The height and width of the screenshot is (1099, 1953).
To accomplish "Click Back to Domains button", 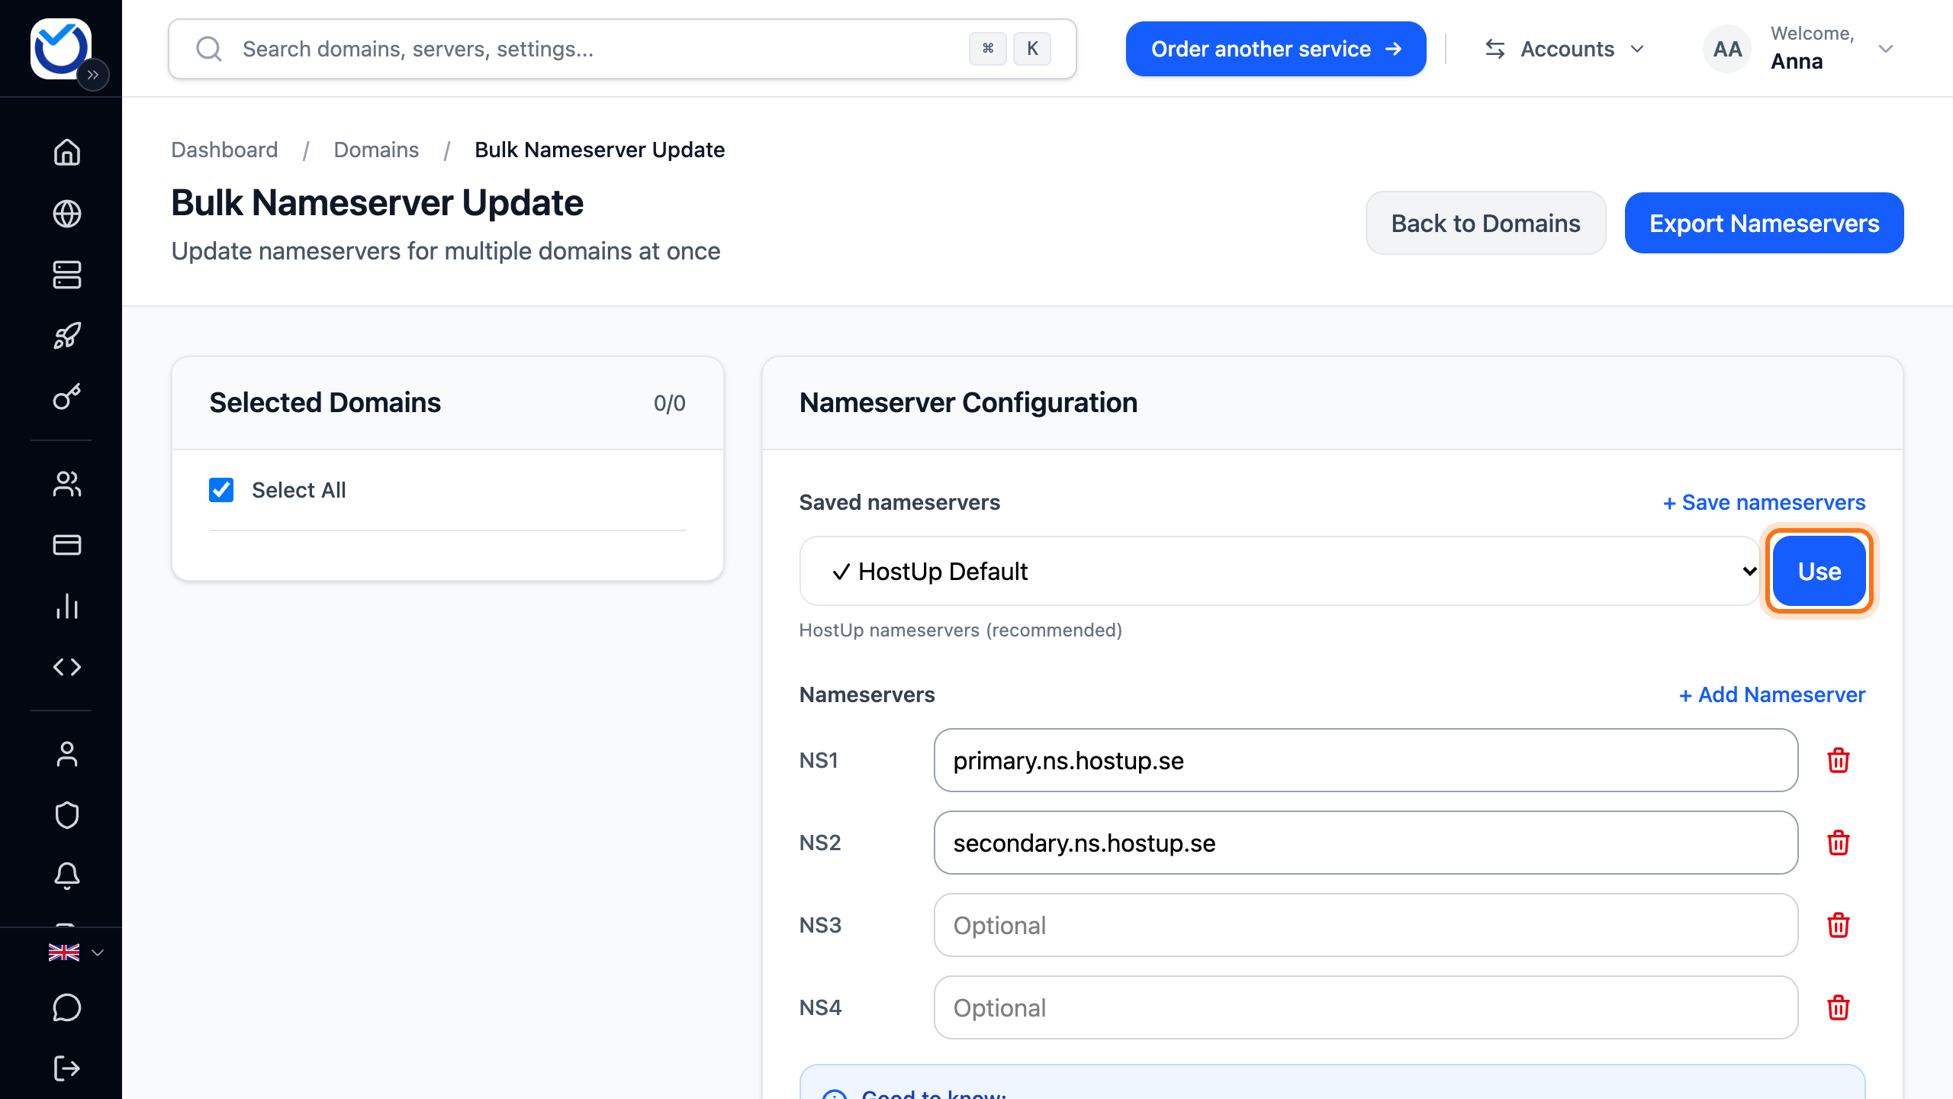I will [x=1485, y=223].
